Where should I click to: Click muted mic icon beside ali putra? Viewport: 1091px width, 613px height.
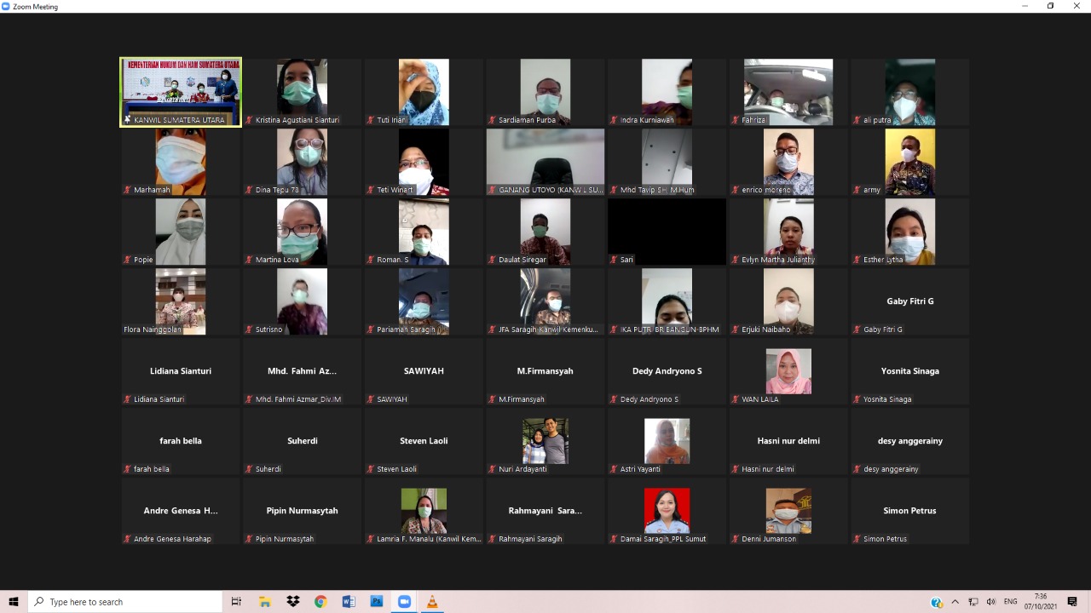(x=857, y=120)
